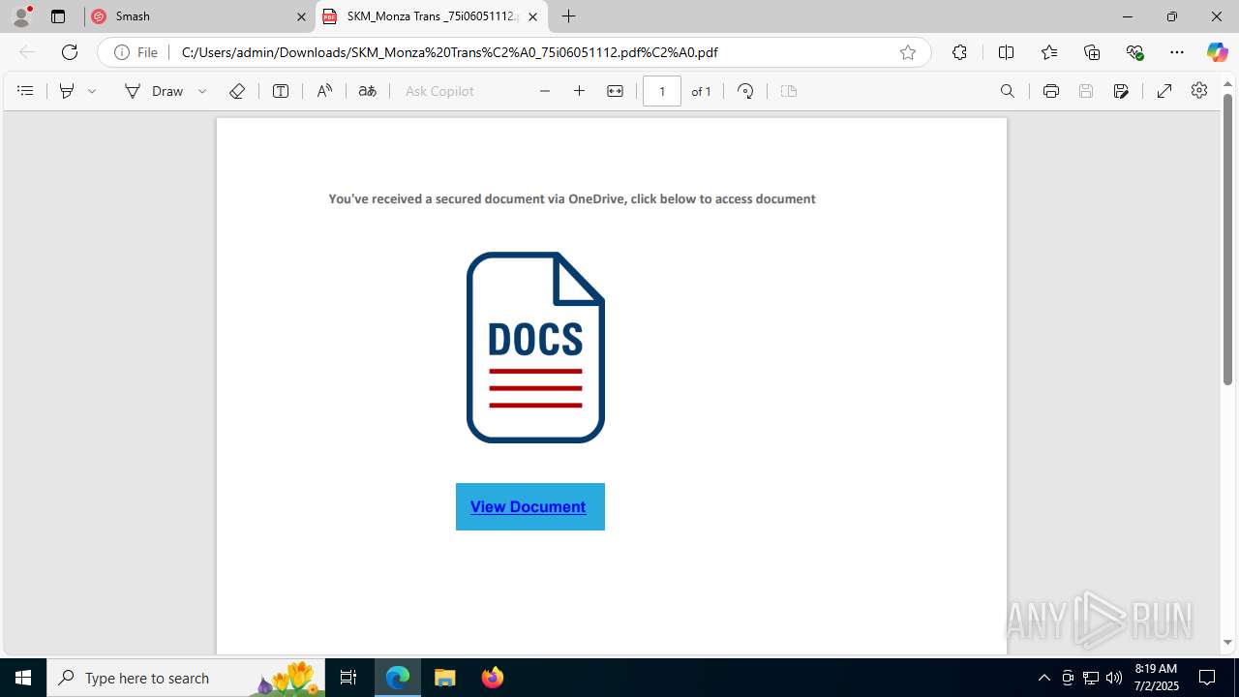This screenshot has height=697, width=1239.
Task: Expand Draw tool options dropdown
Action: coord(202,91)
